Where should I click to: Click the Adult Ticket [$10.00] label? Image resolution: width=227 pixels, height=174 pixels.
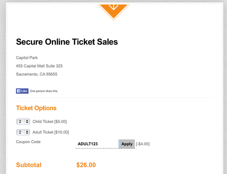pos(51,132)
